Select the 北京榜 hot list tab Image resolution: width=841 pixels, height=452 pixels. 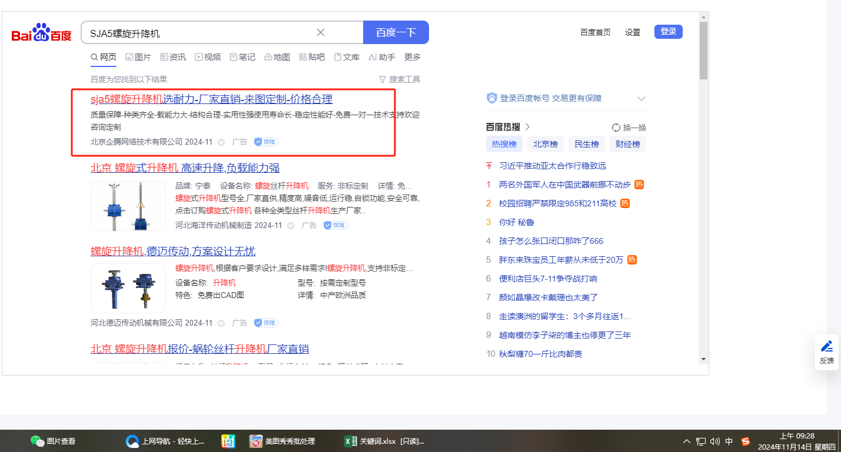tap(545, 144)
